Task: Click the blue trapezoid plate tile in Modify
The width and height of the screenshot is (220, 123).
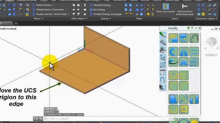Action: point(173,99)
